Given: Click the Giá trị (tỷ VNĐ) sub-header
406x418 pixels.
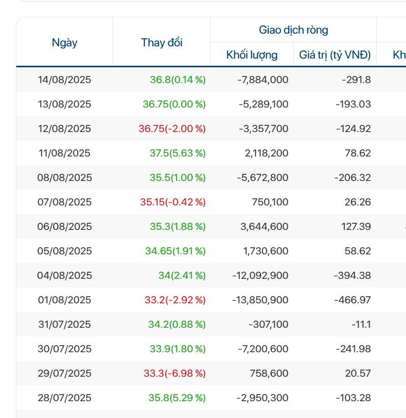Looking at the screenshot, I should click(x=335, y=55).
